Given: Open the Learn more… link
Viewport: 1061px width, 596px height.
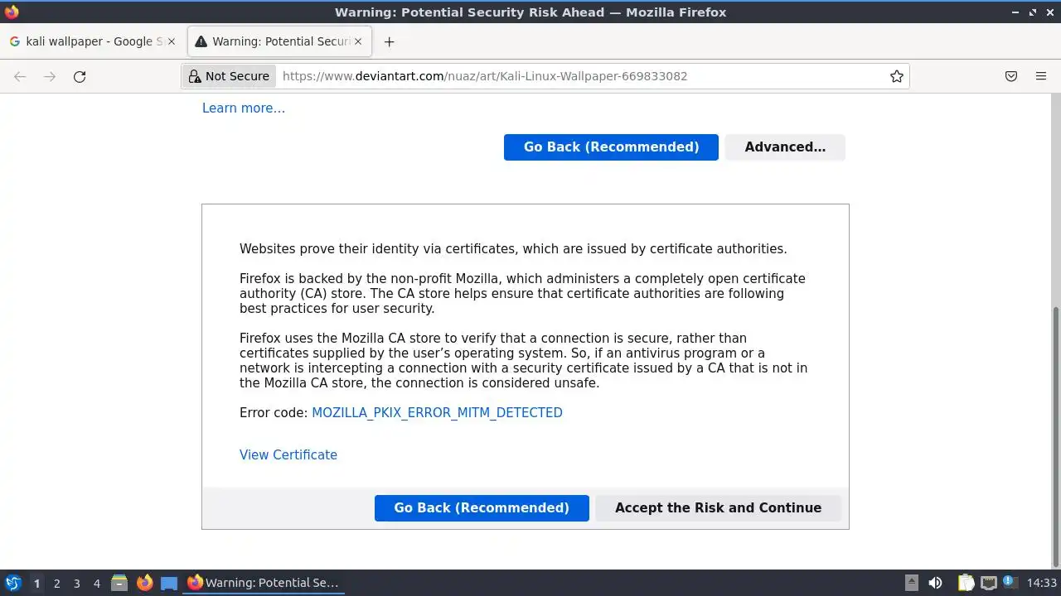Looking at the screenshot, I should 244,108.
